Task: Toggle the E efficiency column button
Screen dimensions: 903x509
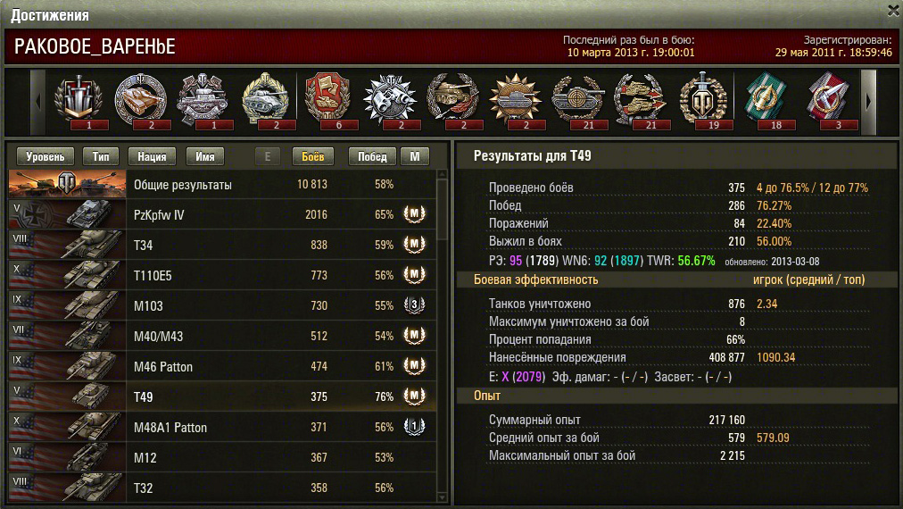Action: tap(267, 156)
